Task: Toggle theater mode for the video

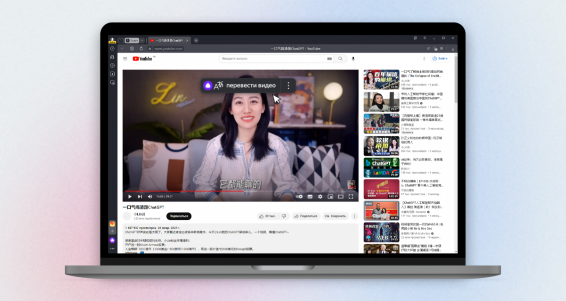Action: (x=341, y=196)
